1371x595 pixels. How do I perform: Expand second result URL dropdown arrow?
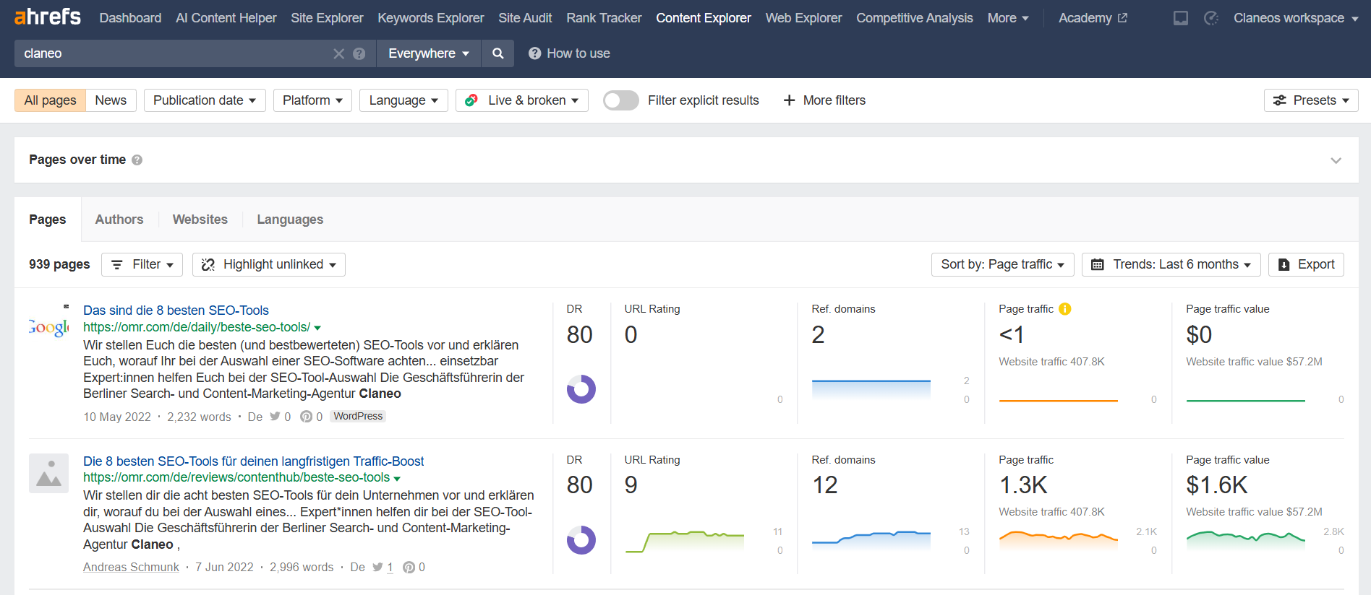[397, 478]
